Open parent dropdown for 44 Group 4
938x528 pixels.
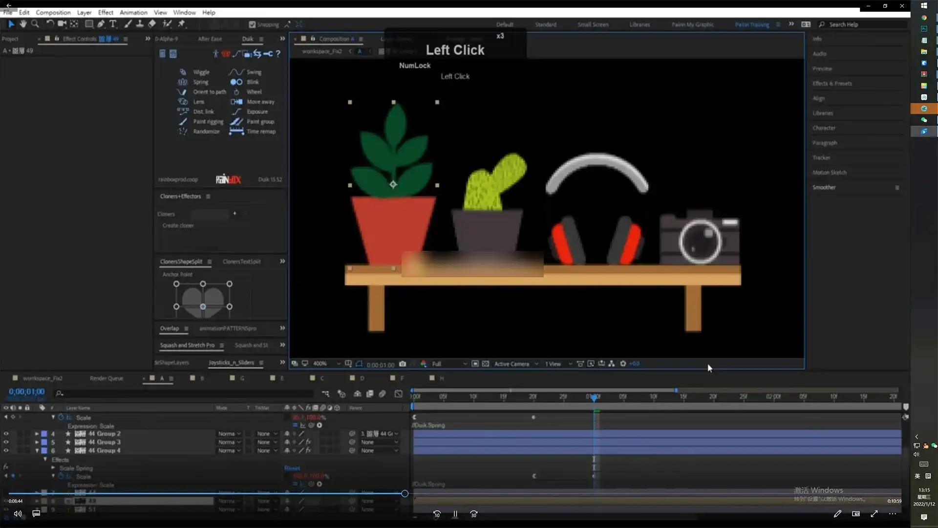(x=380, y=450)
